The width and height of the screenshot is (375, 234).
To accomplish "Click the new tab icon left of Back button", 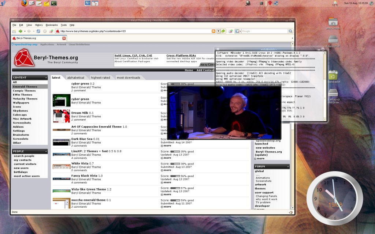I will [x=14, y=31].
